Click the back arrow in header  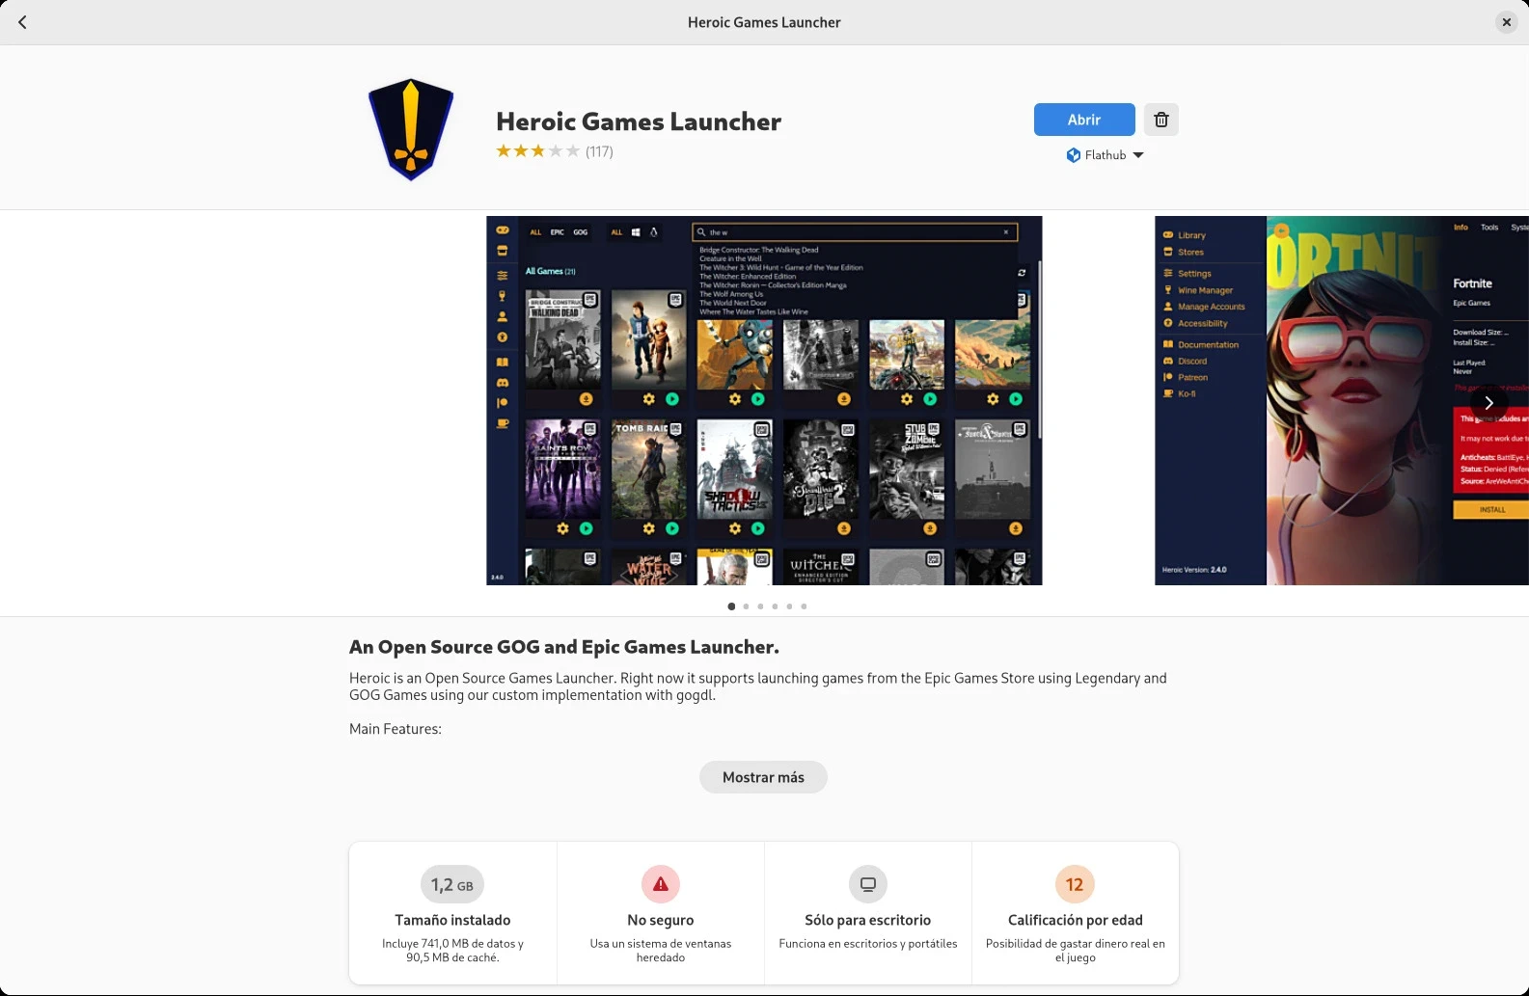(x=22, y=22)
